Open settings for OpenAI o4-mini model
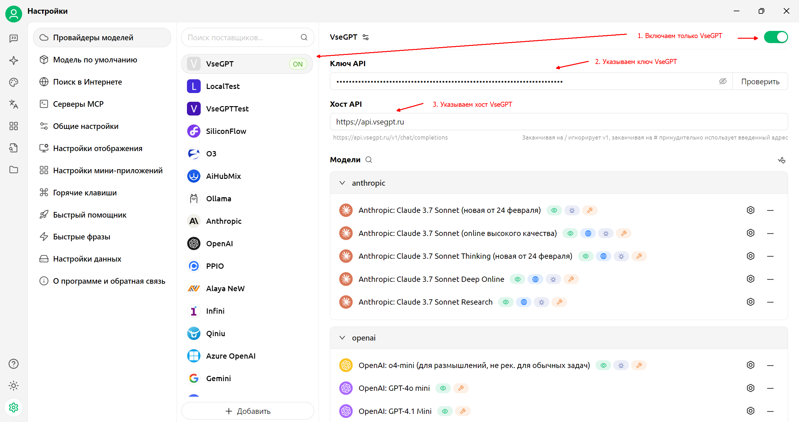Screen dimensions: 799x422 coord(751,365)
